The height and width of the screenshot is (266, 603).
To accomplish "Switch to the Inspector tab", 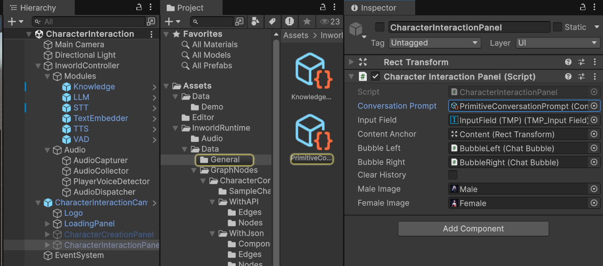I will (379, 8).
